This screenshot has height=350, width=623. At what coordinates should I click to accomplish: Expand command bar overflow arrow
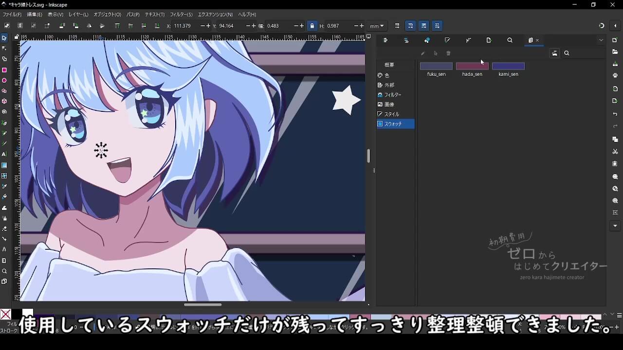pyautogui.click(x=615, y=226)
